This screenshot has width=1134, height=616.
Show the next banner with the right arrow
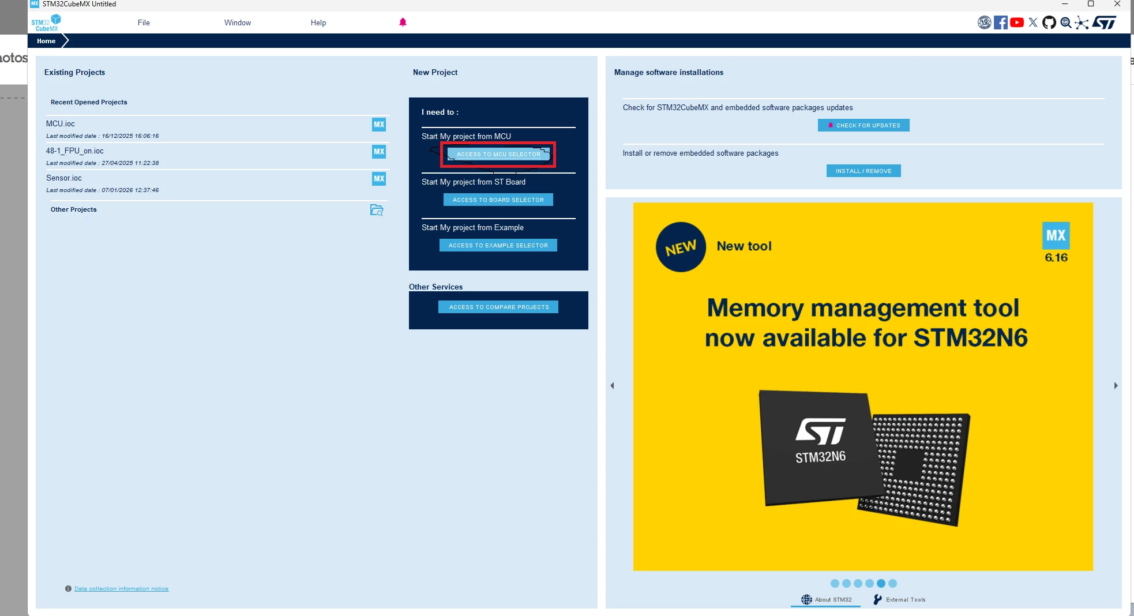[x=1116, y=385]
